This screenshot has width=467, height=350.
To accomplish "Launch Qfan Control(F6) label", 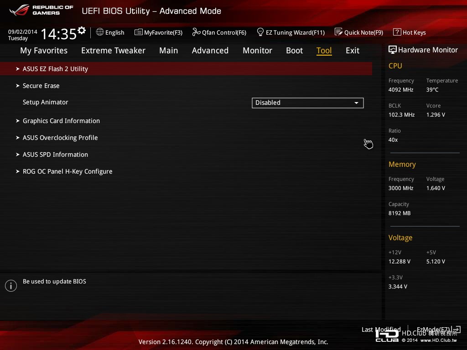I will point(224,32).
